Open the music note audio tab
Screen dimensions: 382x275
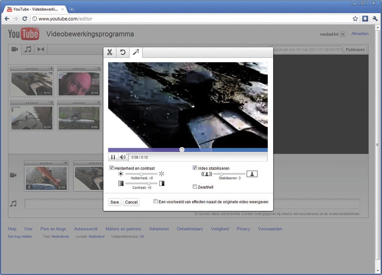pos(28,49)
